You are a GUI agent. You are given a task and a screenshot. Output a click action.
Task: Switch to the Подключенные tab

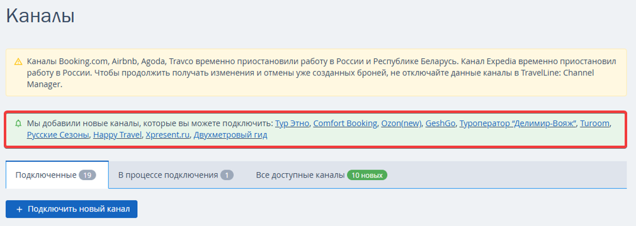pyautogui.click(x=57, y=175)
